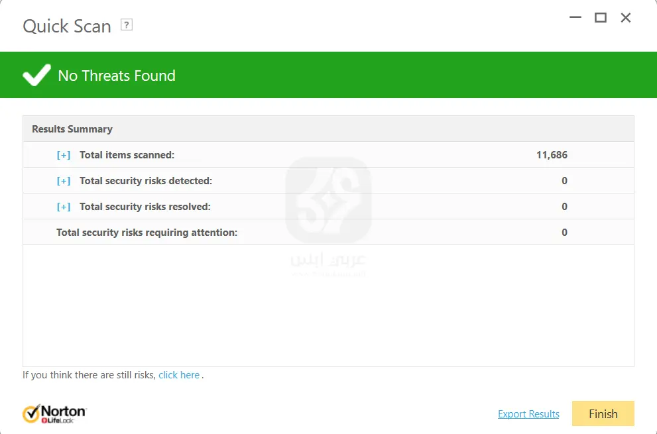Click the Norton LifeLock logo
The height and width of the screenshot is (434, 657).
pyautogui.click(x=54, y=414)
